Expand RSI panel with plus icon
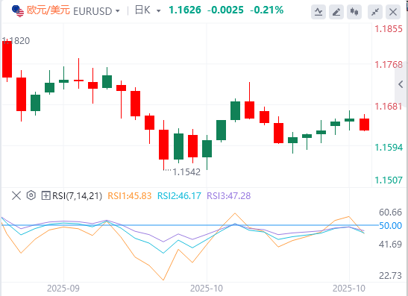This screenshot has width=408, height=296. (45, 195)
